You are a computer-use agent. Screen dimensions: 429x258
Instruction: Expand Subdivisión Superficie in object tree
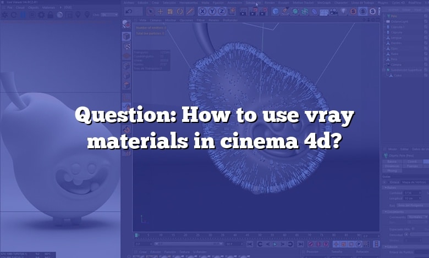click(384, 70)
